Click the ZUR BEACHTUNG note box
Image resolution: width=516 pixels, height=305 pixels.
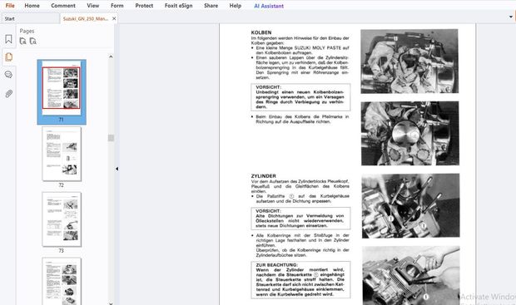tap(300, 280)
